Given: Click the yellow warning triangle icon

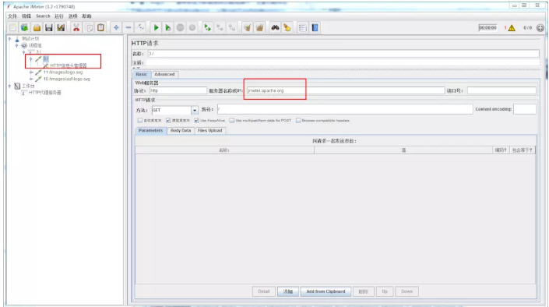Looking at the screenshot, I should coord(512,28).
